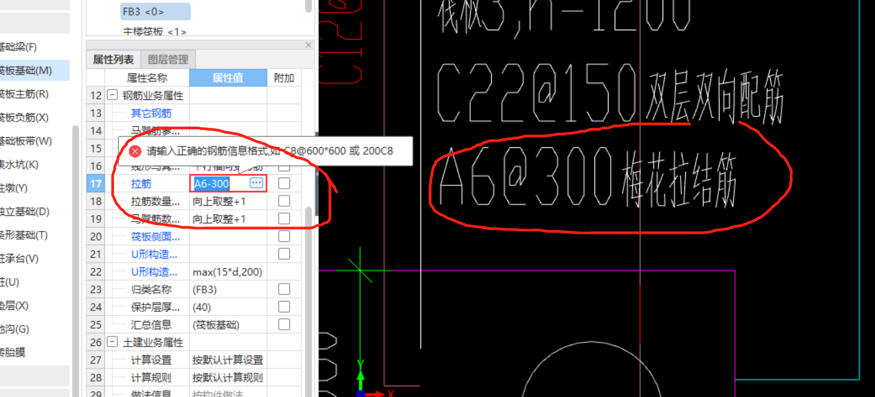Click the max(15*d,200) value cell
The image size is (875, 397).
228,271
